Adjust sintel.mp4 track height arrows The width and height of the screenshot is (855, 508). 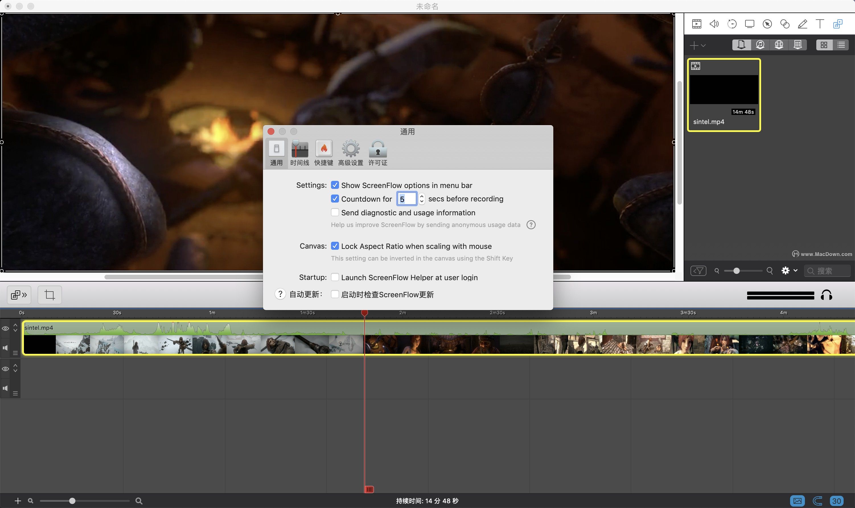click(15, 328)
